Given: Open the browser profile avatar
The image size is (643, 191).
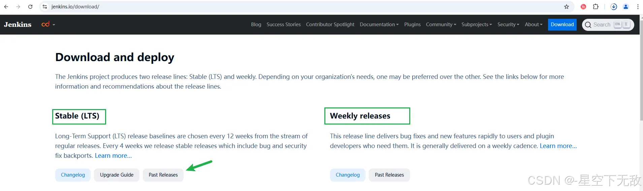Looking at the screenshot, I should point(626,7).
